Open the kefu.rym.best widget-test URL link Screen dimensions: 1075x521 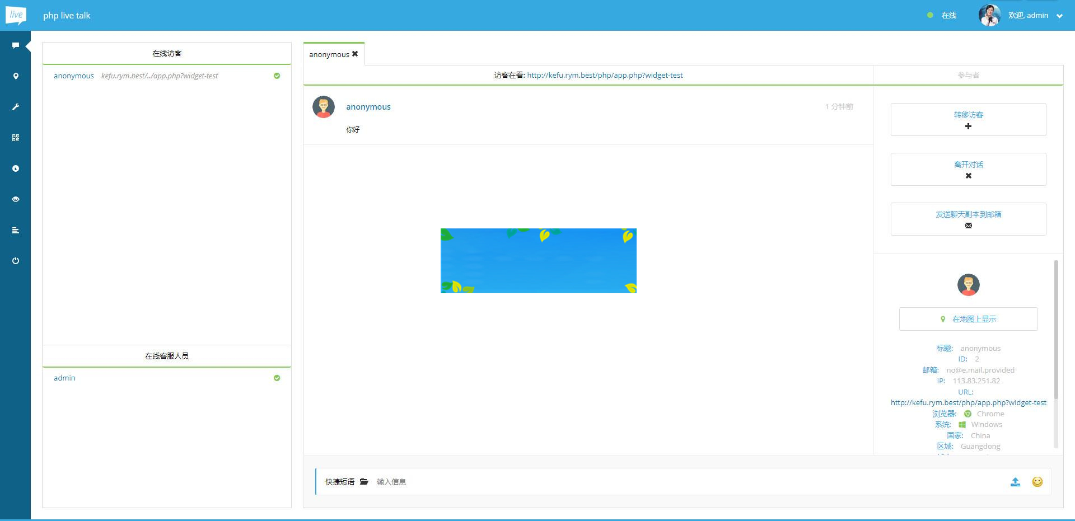605,74
